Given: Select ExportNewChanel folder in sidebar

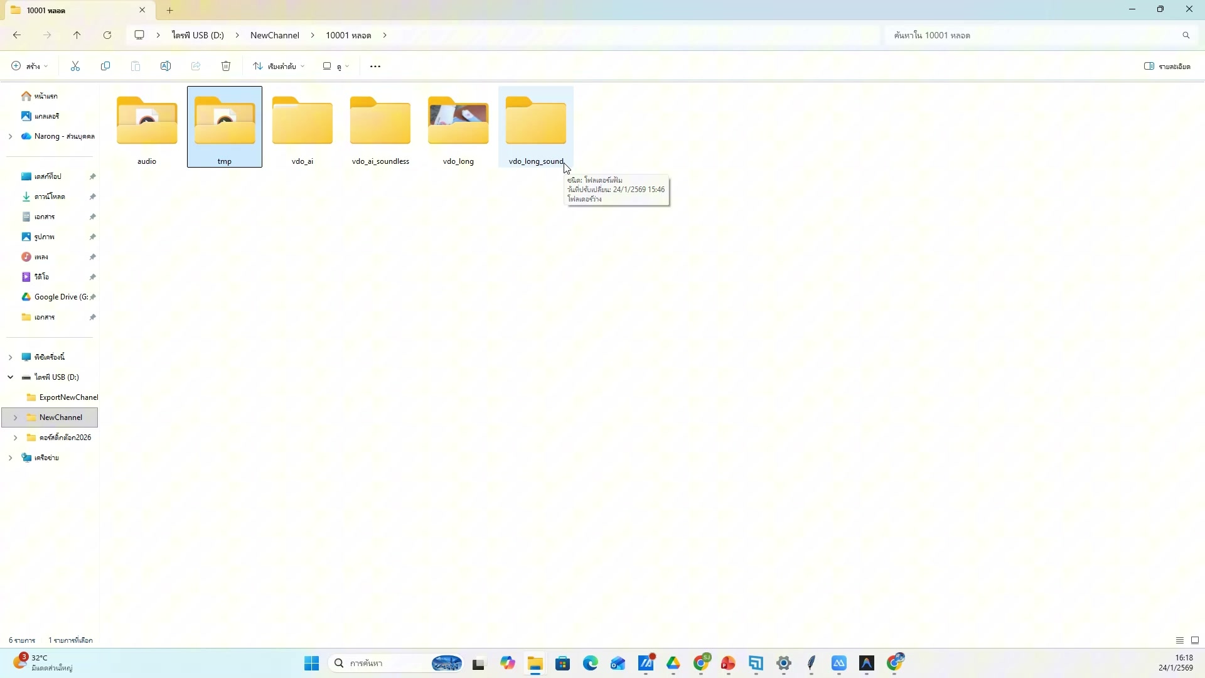Looking at the screenshot, I should click(x=68, y=397).
